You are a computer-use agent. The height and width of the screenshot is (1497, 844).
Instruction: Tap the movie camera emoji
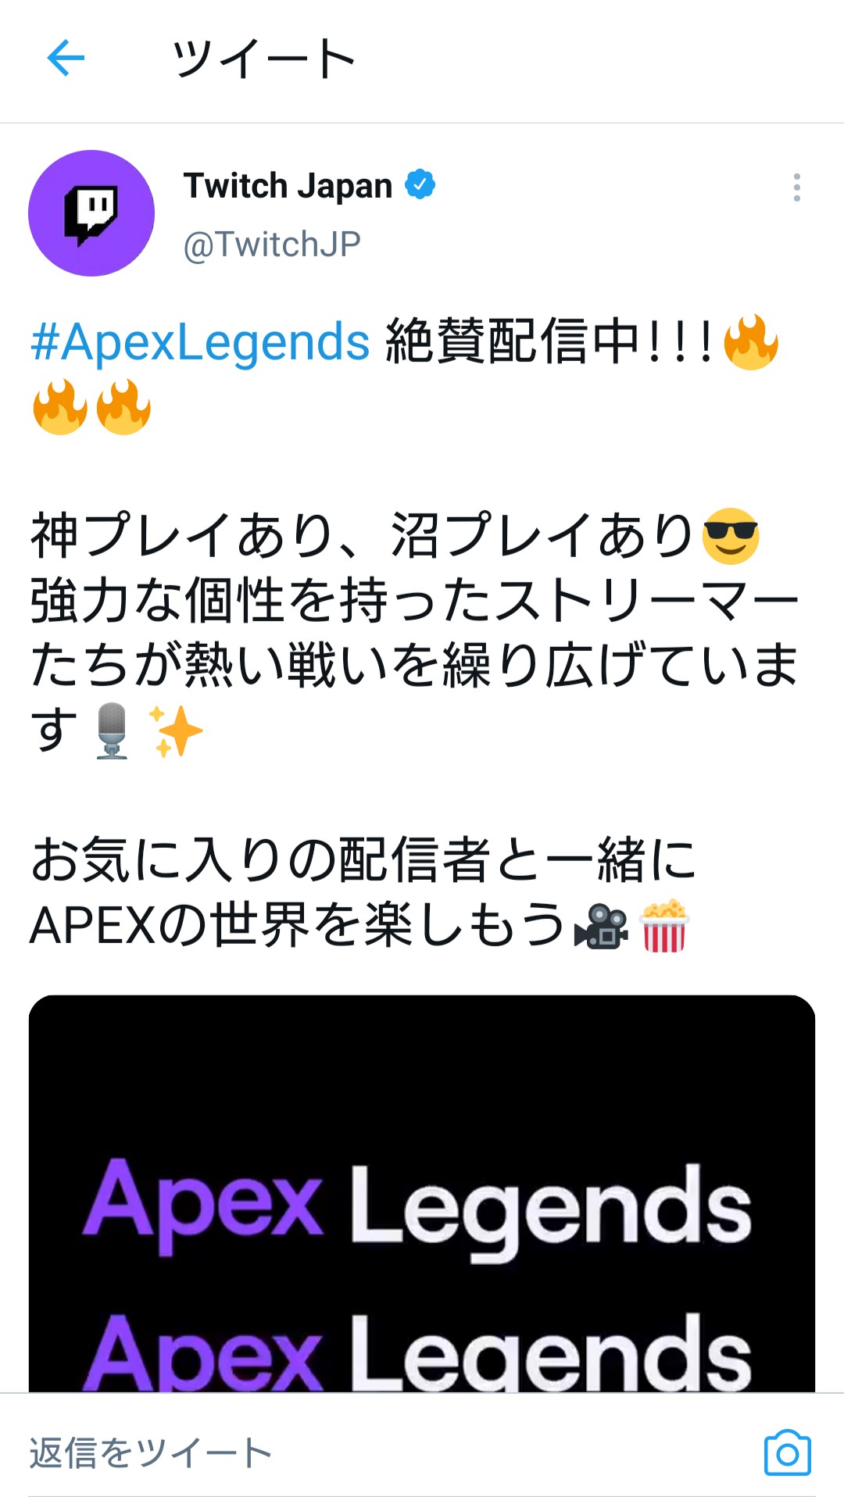pos(601,926)
